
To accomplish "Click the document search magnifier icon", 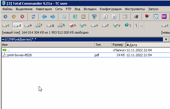I will coord(105,17).
